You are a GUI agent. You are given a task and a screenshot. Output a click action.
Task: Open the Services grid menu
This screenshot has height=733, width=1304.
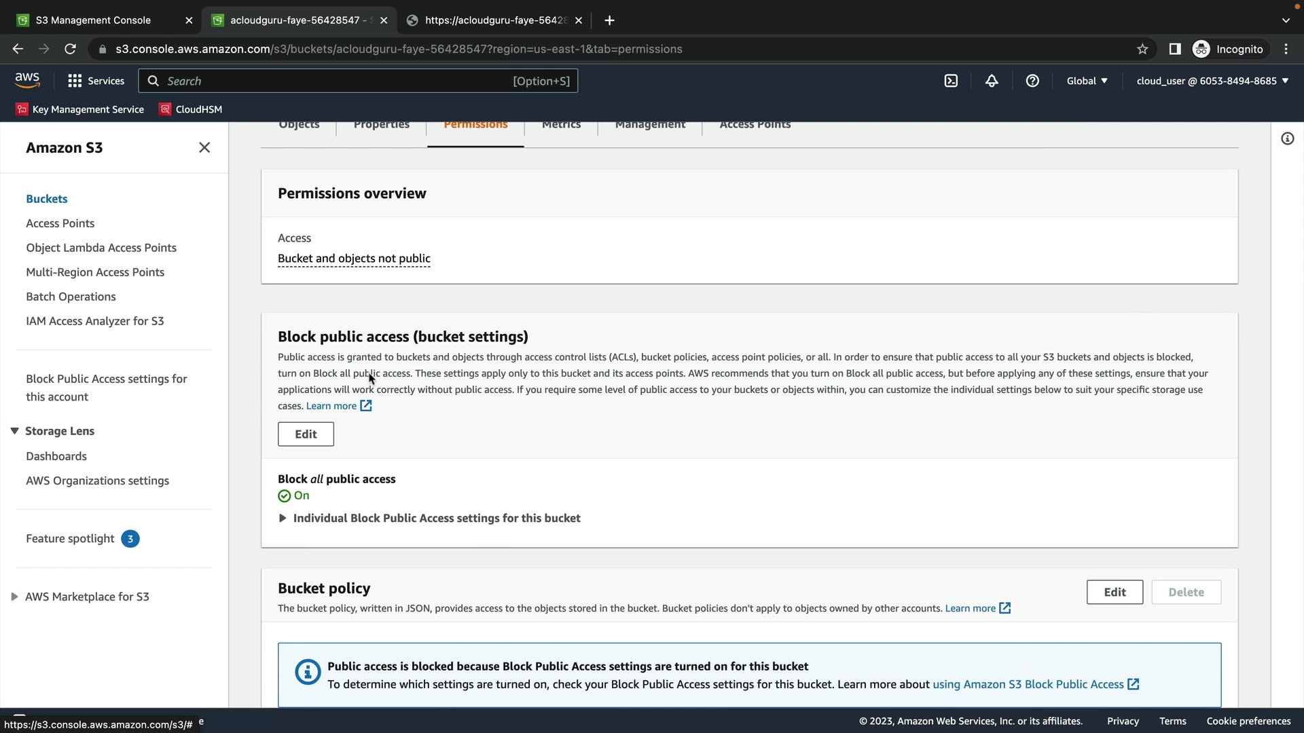pyautogui.click(x=96, y=81)
